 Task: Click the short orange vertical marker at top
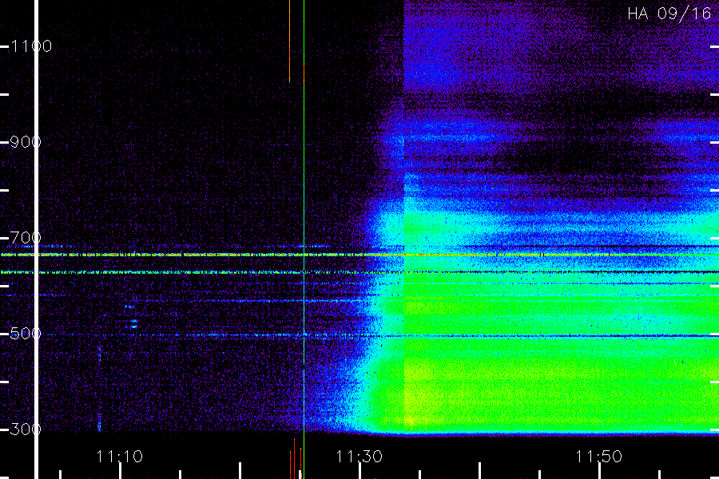(289, 42)
